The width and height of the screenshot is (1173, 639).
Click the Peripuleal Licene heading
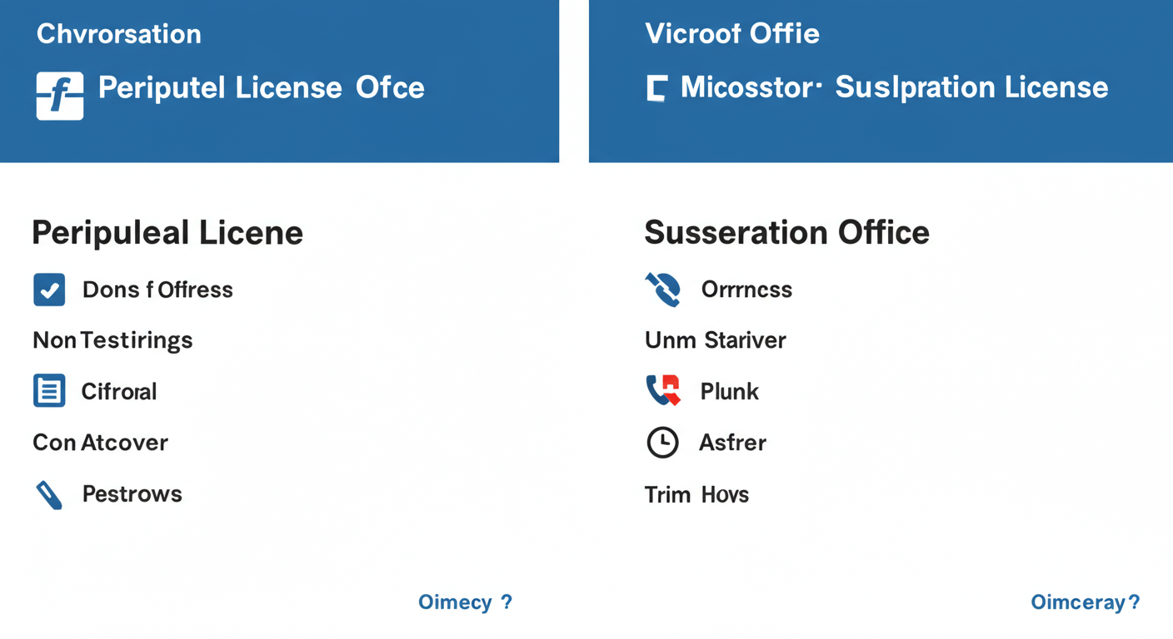(x=167, y=232)
